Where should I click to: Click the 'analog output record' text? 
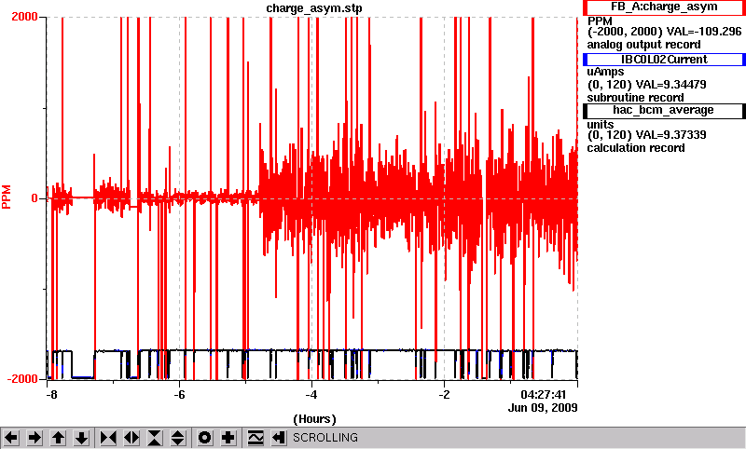[x=643, y=45]
